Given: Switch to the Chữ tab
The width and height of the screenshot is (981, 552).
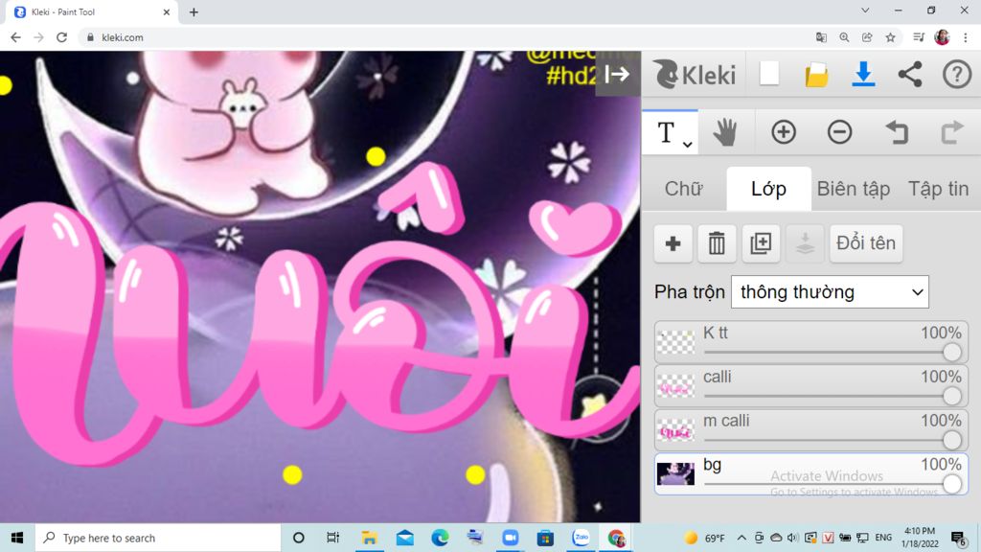Looking at the screenshot, I should [684, 189].
